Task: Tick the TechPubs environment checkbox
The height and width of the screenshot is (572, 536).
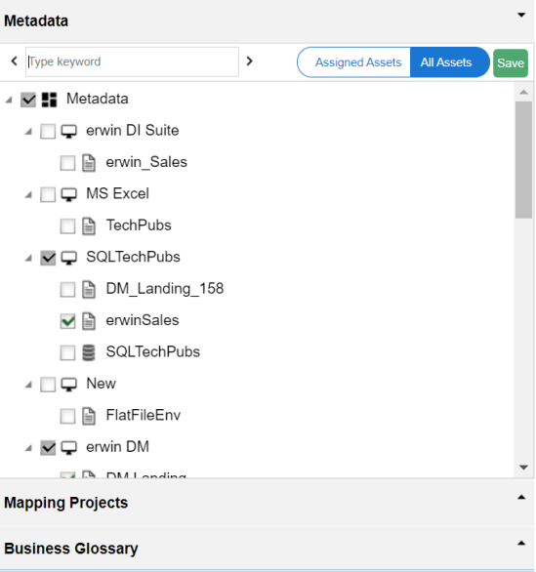Action: click(x=68, y=226)
